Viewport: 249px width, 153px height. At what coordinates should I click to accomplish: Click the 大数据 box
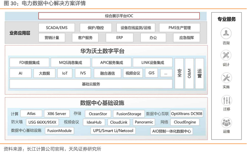pos(45,73)
